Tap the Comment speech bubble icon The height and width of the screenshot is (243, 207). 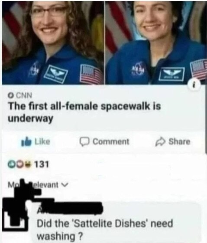tap(84, 141)
